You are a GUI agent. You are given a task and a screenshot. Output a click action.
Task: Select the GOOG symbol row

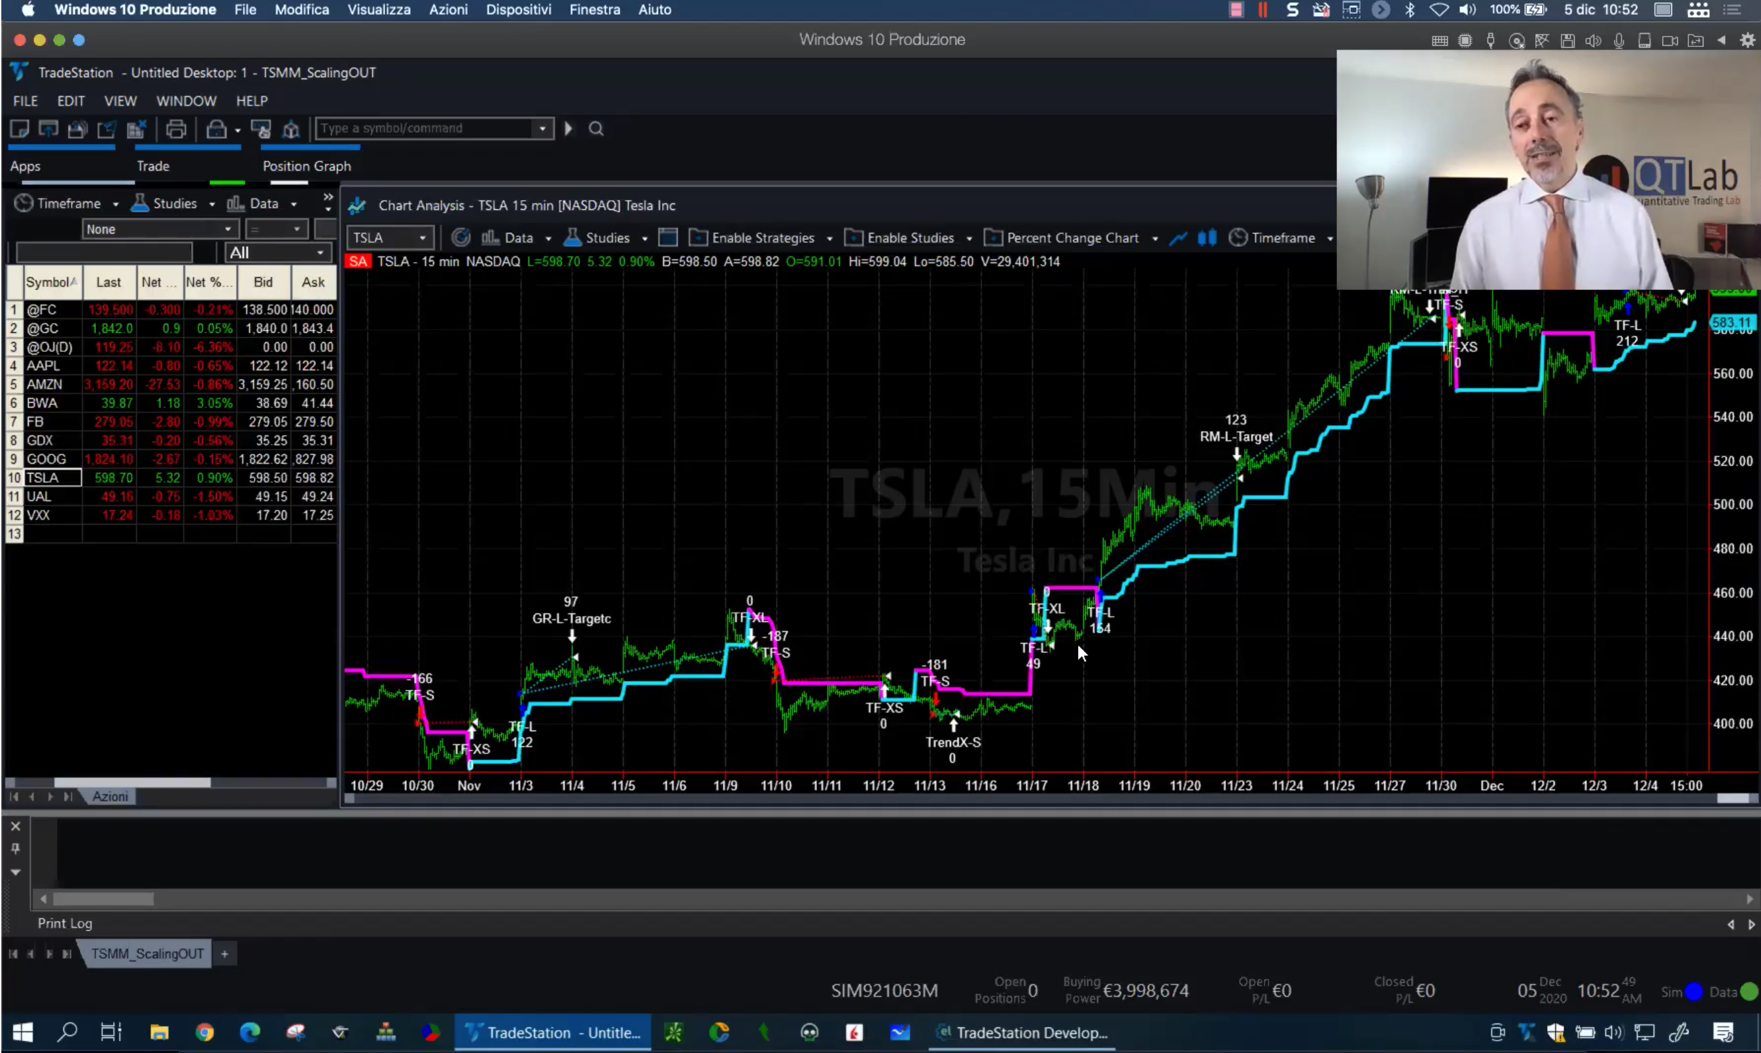[170, 459]
